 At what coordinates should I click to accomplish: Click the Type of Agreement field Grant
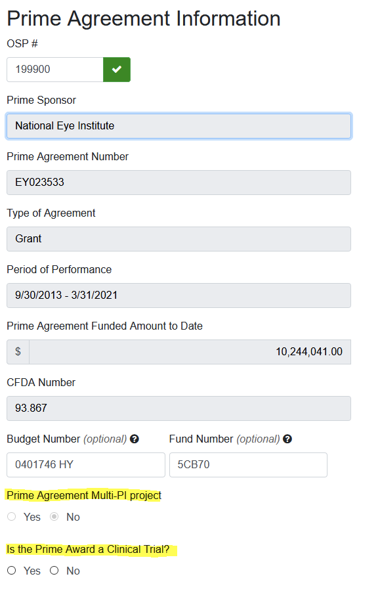tap(179, 239)
